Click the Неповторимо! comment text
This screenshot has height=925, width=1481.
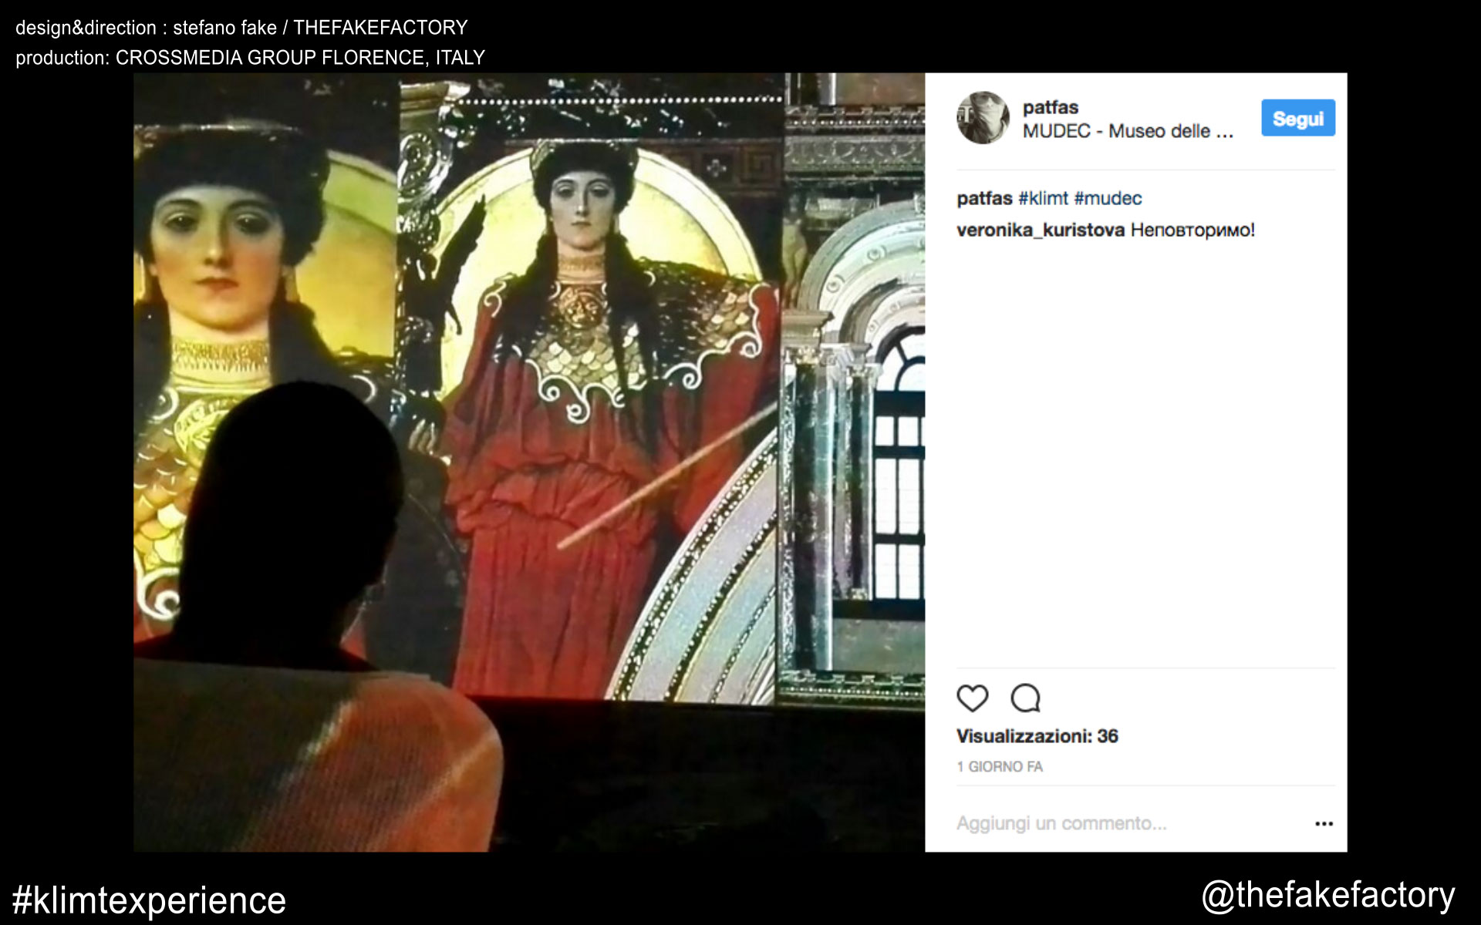click(1193, 230)
